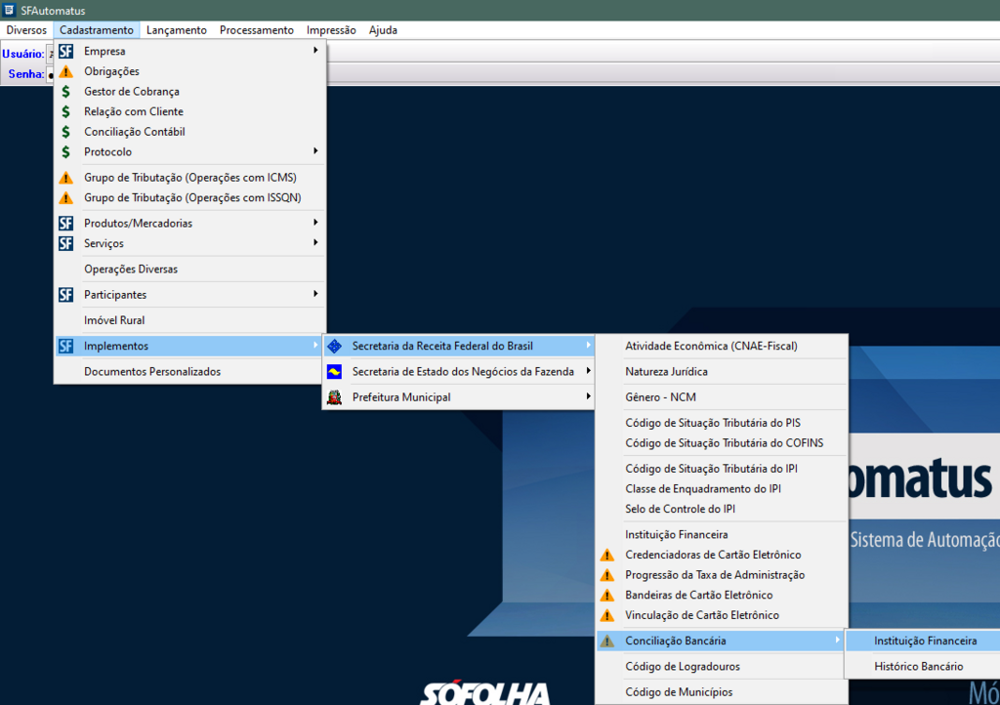Click the Receita Federal emblem icon
The width and height of the screenshot is (1000, 705).
(334, 346)
